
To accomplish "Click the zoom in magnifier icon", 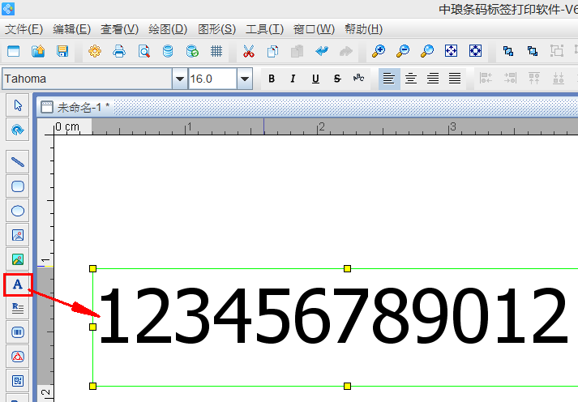I will pyautogui.click(x=378, y=51).
